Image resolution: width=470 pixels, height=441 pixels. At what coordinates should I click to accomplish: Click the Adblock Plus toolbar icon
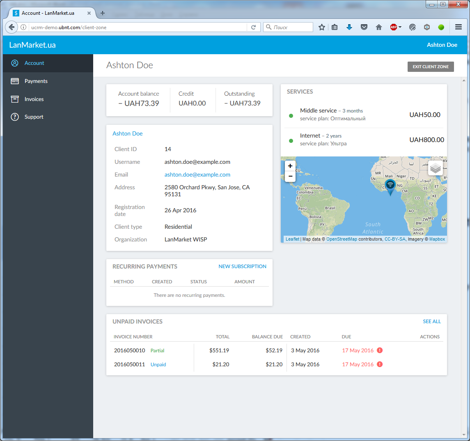point(393,27)
